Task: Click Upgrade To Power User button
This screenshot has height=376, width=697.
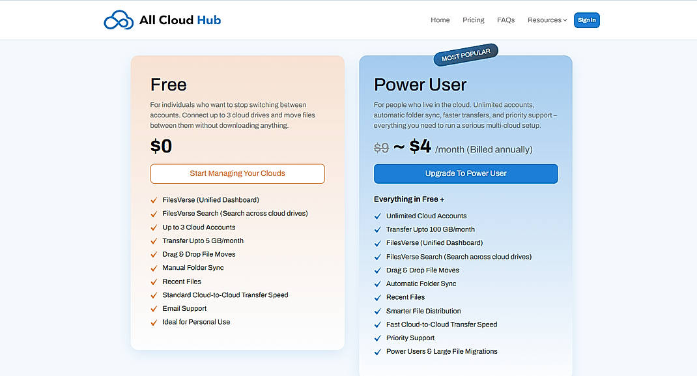Action: (466, 173)
